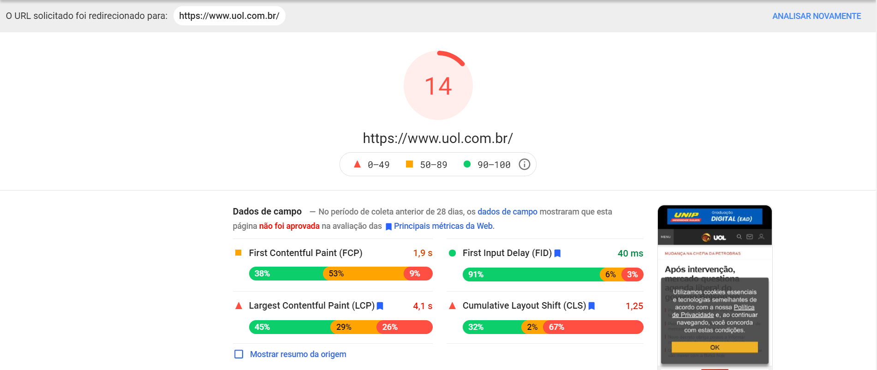Screen dimensions: 877x370
Task: Open 'Principais métricas da Web' link
Action: 443,226
